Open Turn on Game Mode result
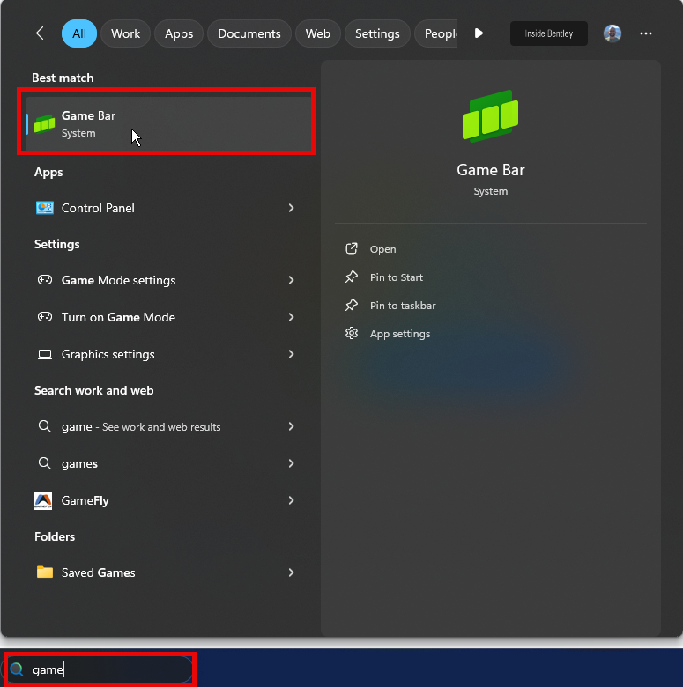 click(165, 317)
